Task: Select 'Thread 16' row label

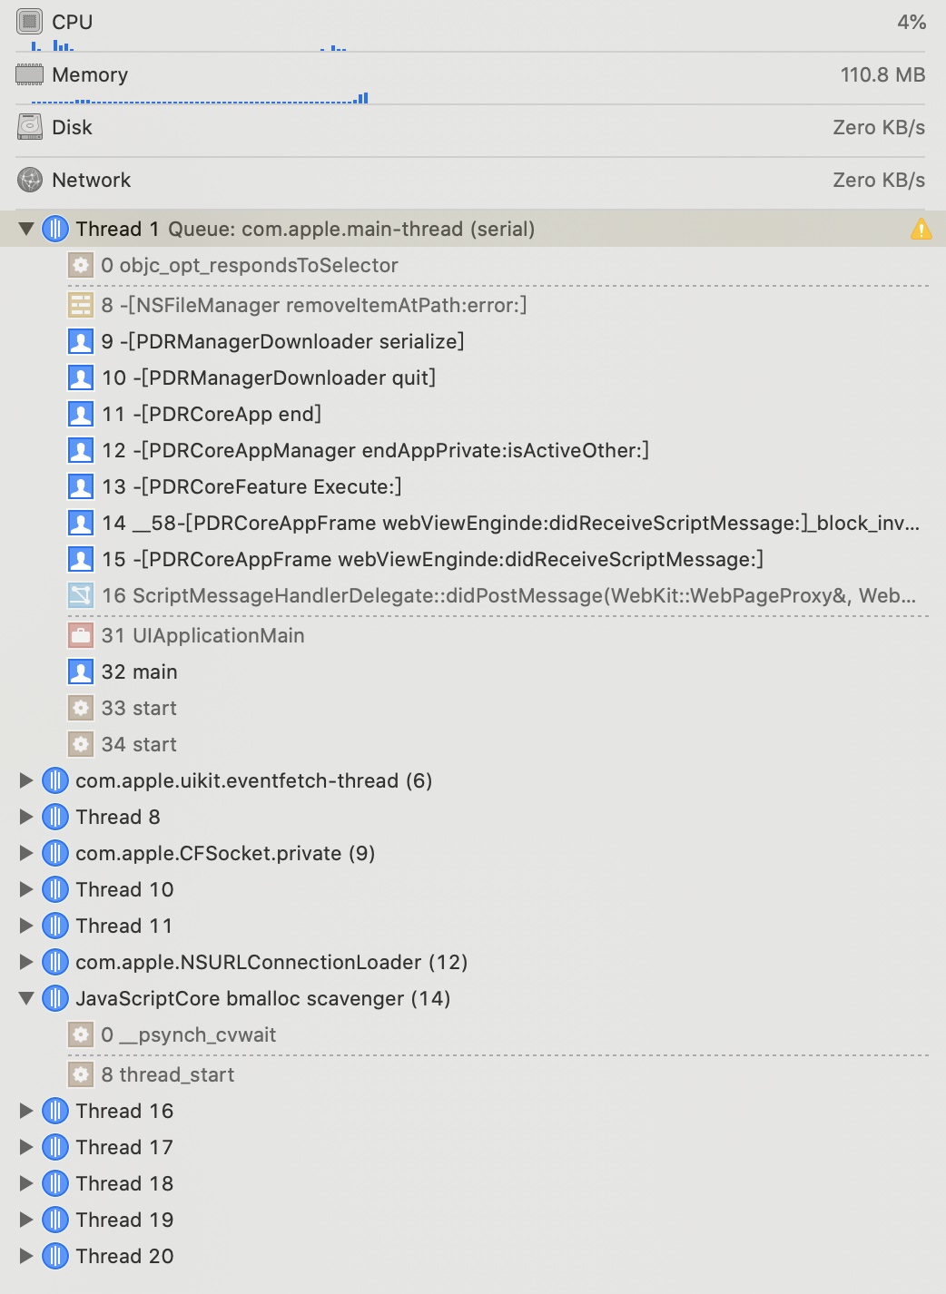Action: click(x=124, y=1111)
